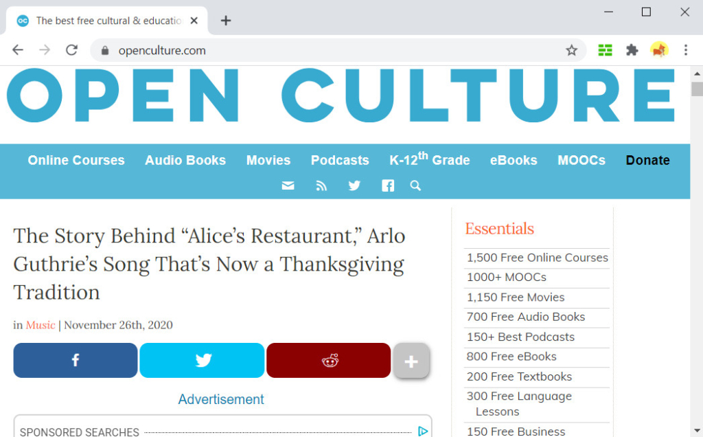This screenshot has width=703, height=437.
Task: View site lock security info
Action: pyautogui.click(x=105, y=50)
